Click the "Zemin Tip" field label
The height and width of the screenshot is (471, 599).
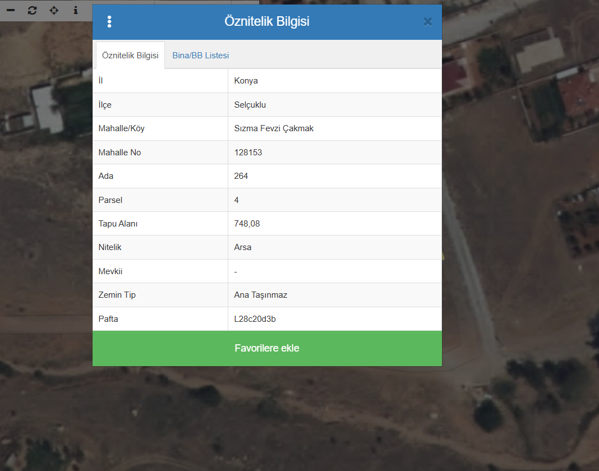117,295
